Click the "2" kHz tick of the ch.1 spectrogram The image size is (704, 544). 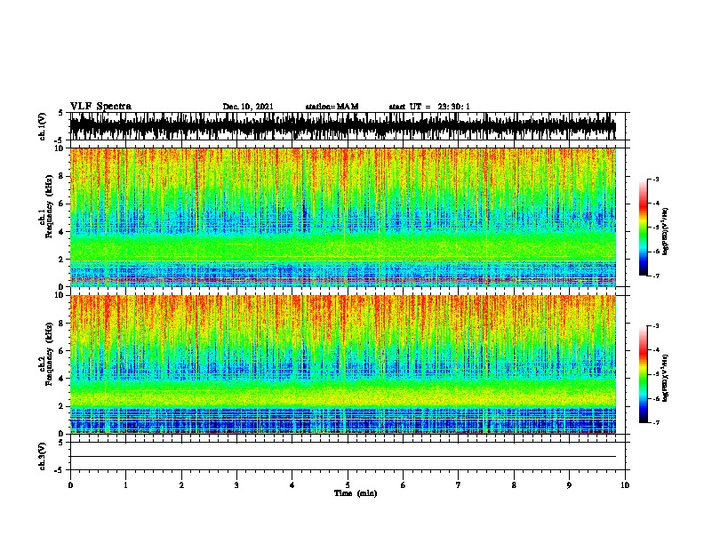(62, 260)
